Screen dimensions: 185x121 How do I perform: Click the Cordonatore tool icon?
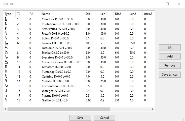click(6, 86)
